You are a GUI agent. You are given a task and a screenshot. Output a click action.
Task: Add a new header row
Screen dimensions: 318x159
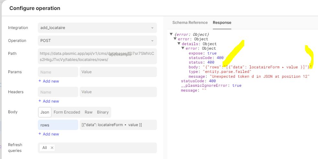click(x=49, y=101)
